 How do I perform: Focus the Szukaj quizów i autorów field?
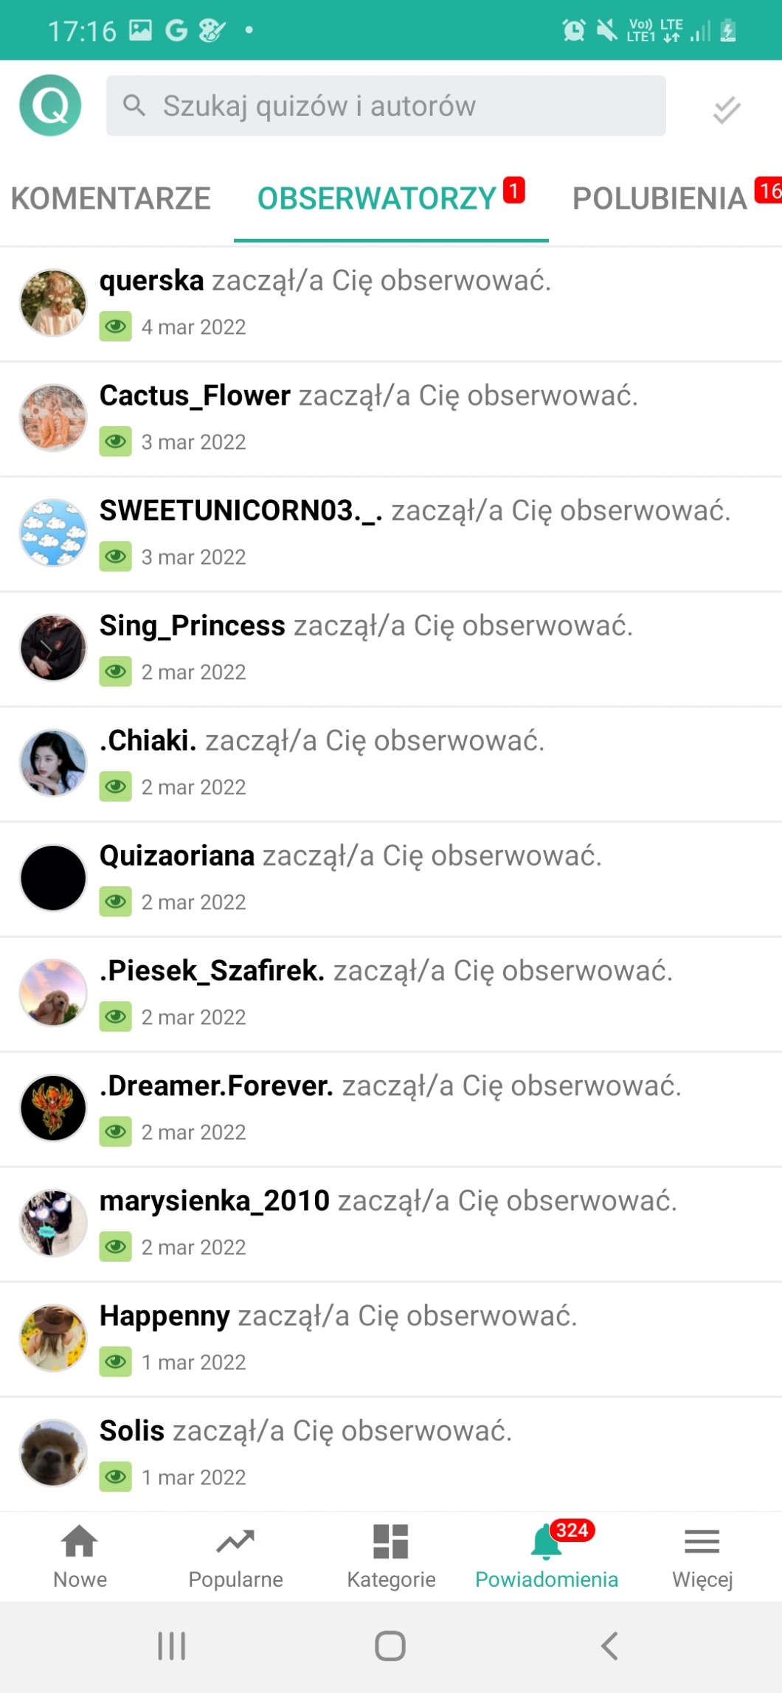coord(386,105)
